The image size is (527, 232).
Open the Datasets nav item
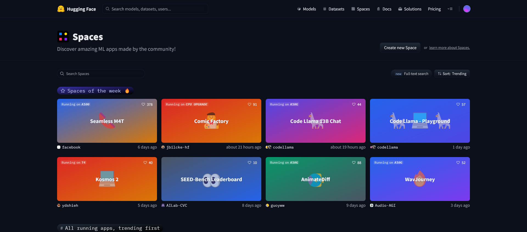pos(333,9)
